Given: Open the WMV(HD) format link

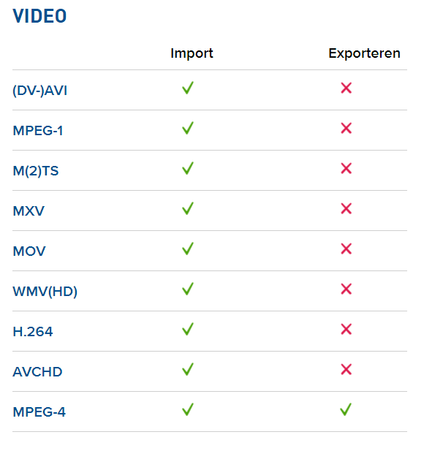Looking at the screenshot, I should coord(45,292).
